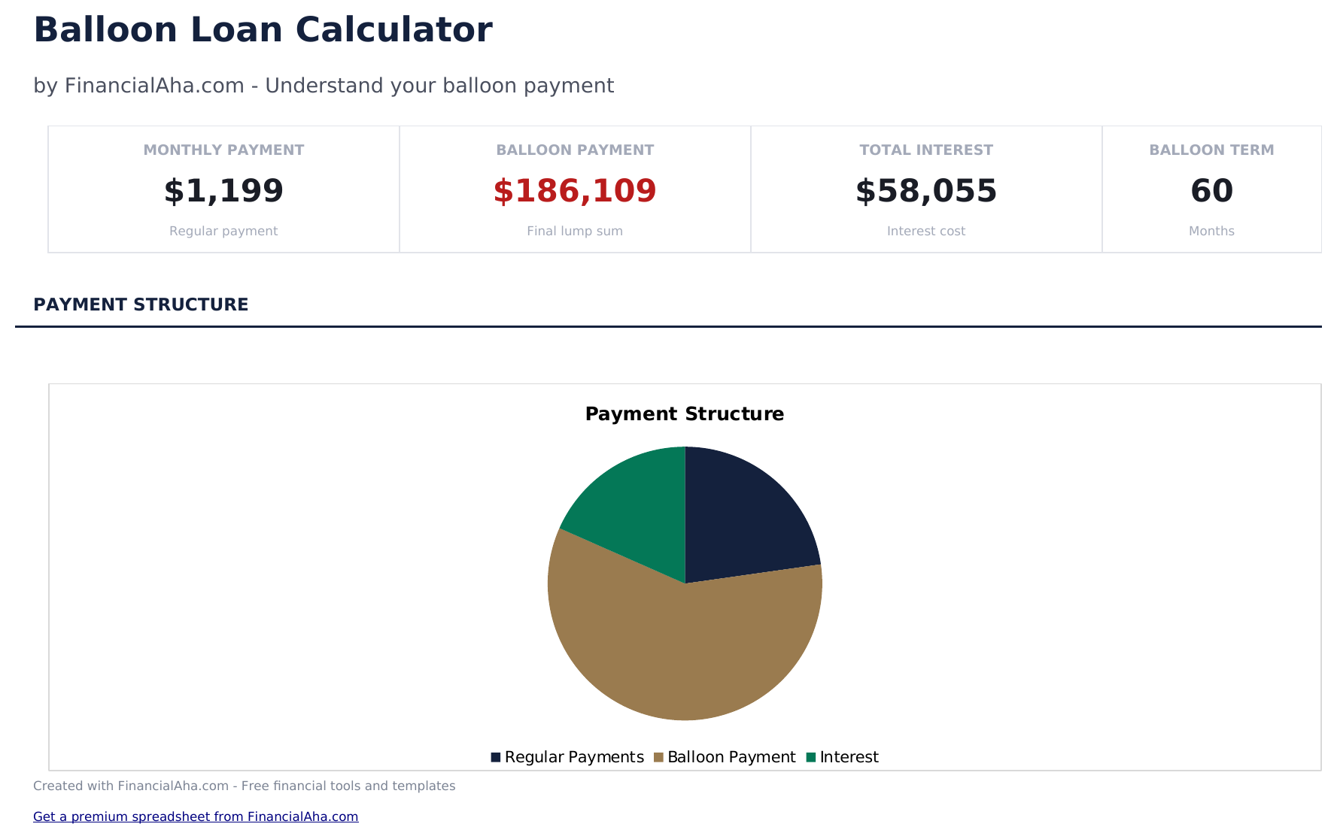Select the PAYMENT STRUCTURE section header

pos(141,304)
